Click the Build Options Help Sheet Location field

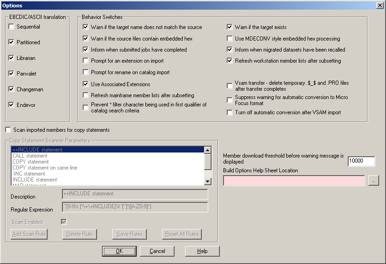pyautogui.click(x=294, y=181)
